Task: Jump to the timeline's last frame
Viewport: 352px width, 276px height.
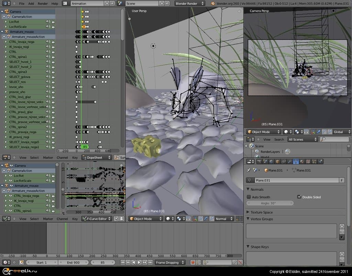Action: (150, 263)
